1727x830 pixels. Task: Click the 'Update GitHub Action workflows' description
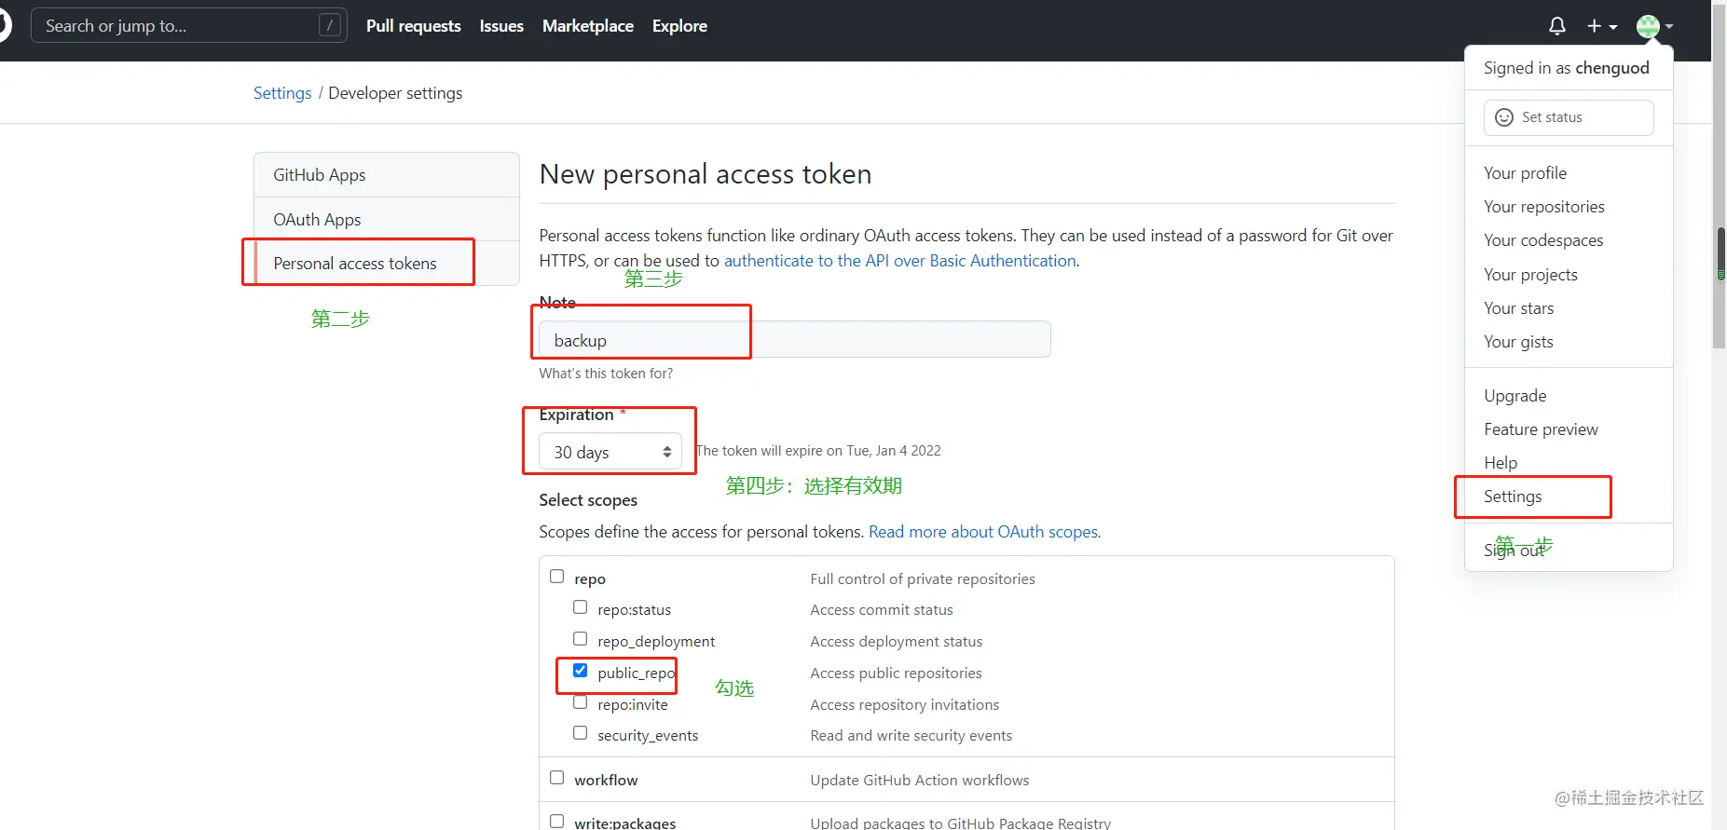point(920,781)
